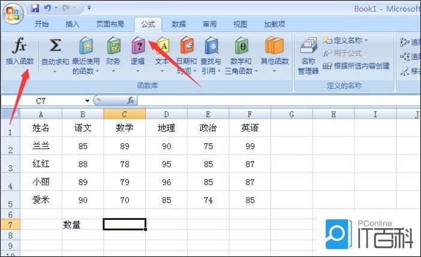This screenshot has width=421, height=257.
Task: Expand the 自动求和 dropdown arrow
Action: tap(55, 71)
